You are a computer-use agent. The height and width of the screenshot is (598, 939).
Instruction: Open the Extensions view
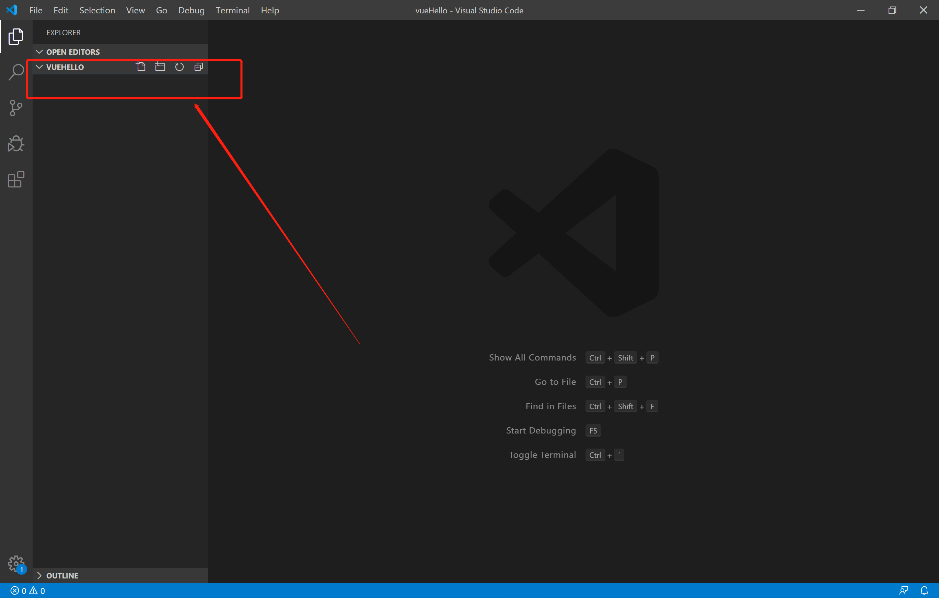[x=16, y=180]
